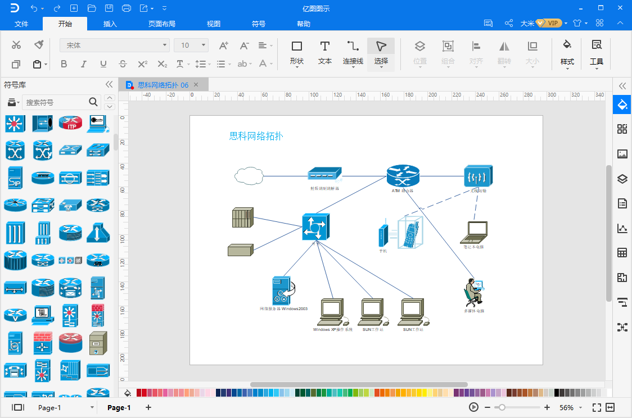Click the Copy icon in the ribbon
The width and height of the screenshot is (632, 418).
coord(16,64)
